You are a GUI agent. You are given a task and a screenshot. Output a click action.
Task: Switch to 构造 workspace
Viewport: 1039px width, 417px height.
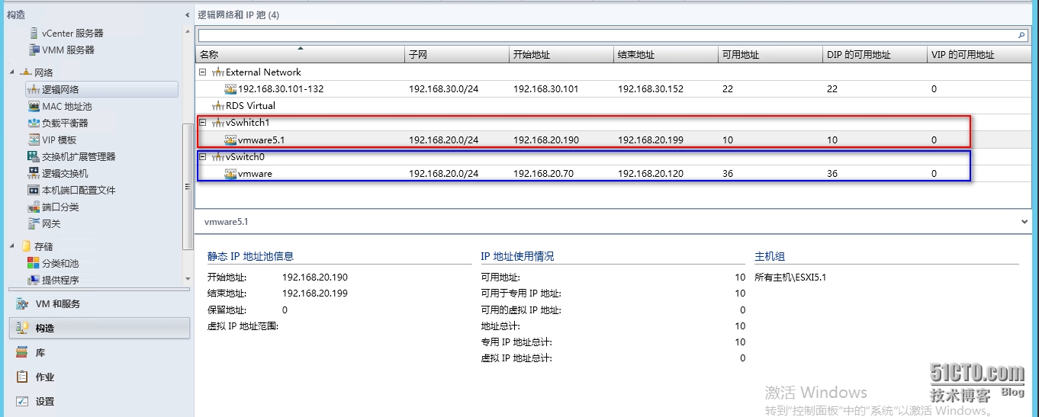[x=99, y=328]
